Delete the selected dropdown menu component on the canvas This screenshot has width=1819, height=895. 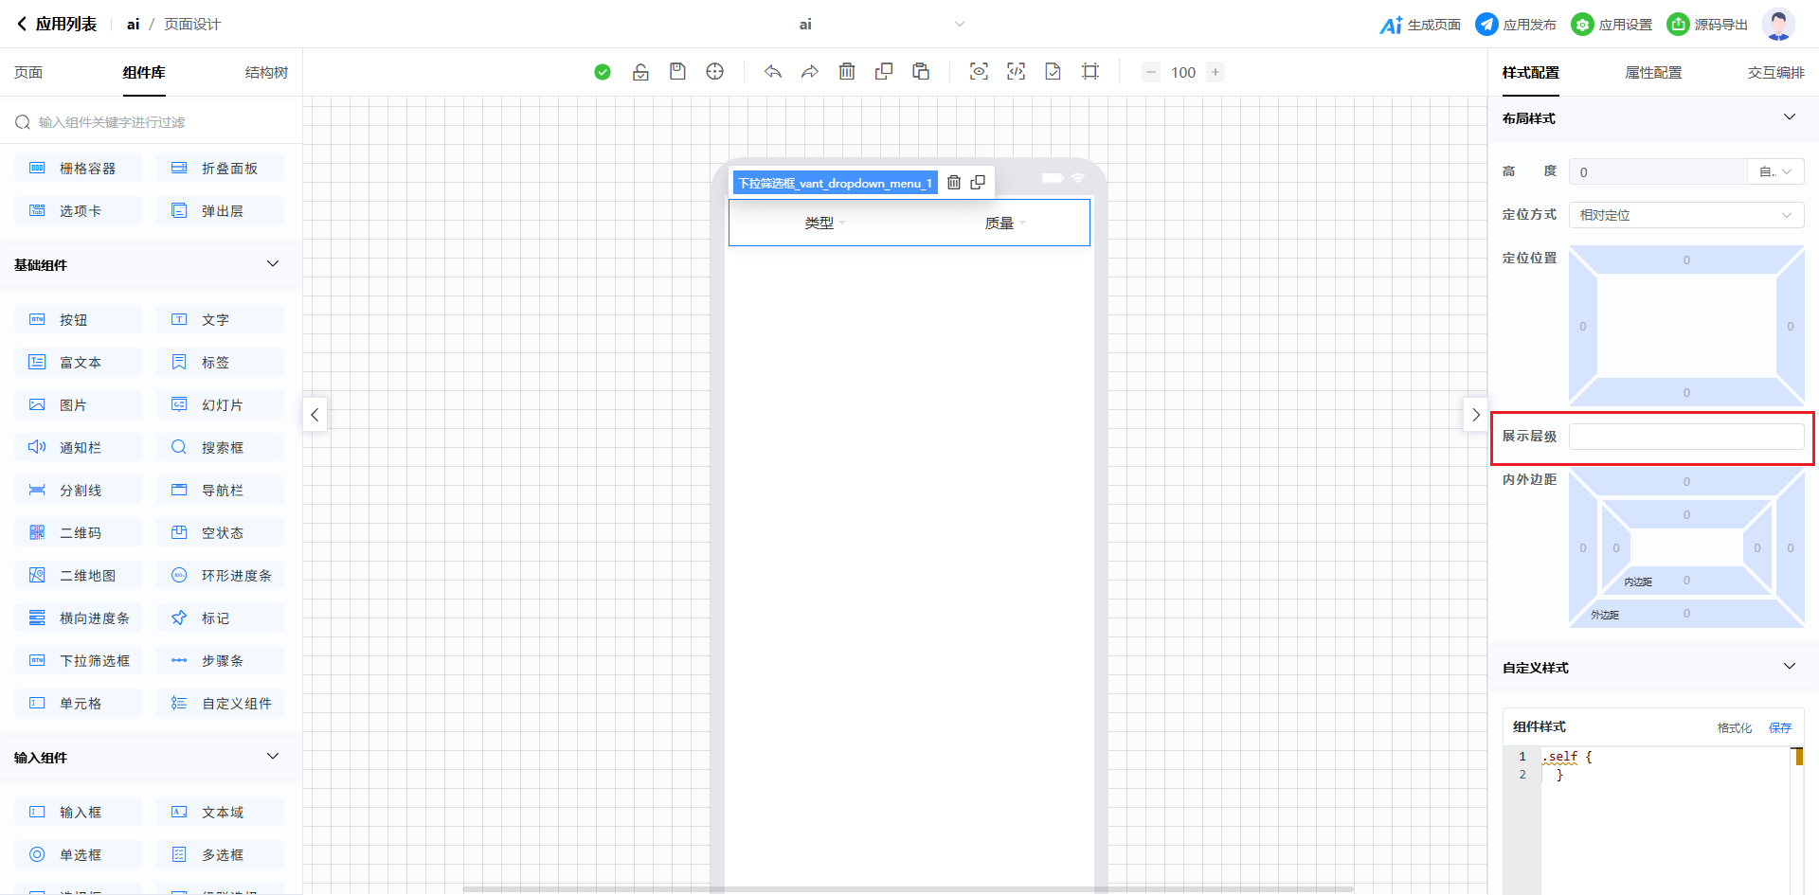coord(954,183)
